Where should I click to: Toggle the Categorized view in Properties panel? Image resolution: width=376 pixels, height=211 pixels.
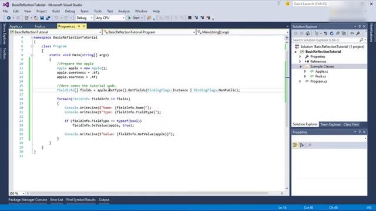point(295,145)
